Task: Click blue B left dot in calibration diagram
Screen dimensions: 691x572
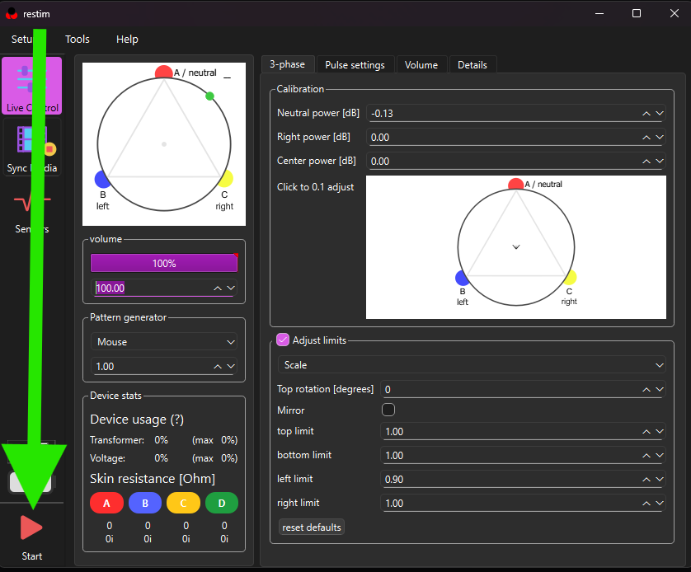Action: pos(462,278)
